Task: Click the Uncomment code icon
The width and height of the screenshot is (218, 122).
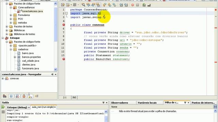Action: (149, 5)
